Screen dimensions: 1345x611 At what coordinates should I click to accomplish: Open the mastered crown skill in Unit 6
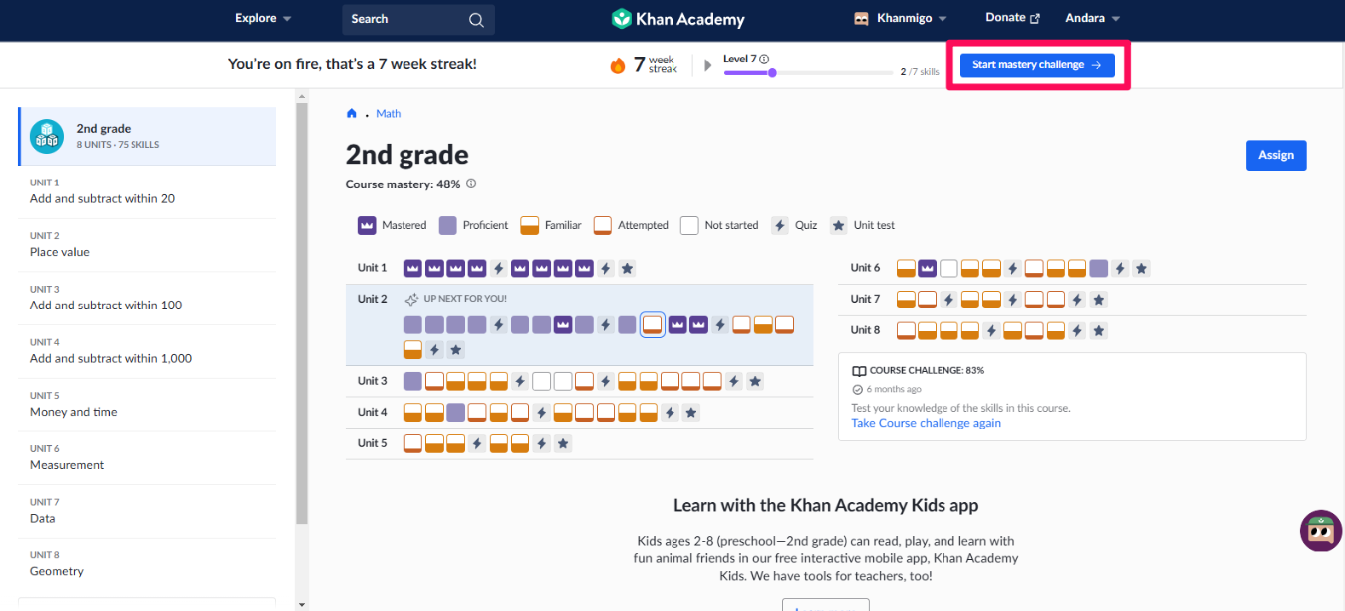click(x=928, y=269)
